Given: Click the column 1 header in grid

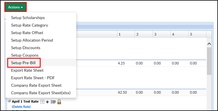Looking at the screenshot, I should tap(126, 34).
